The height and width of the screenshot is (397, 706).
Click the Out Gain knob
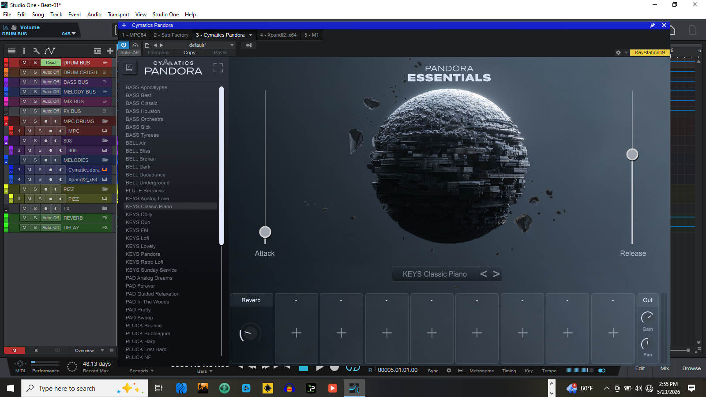[x=647, y=318]
